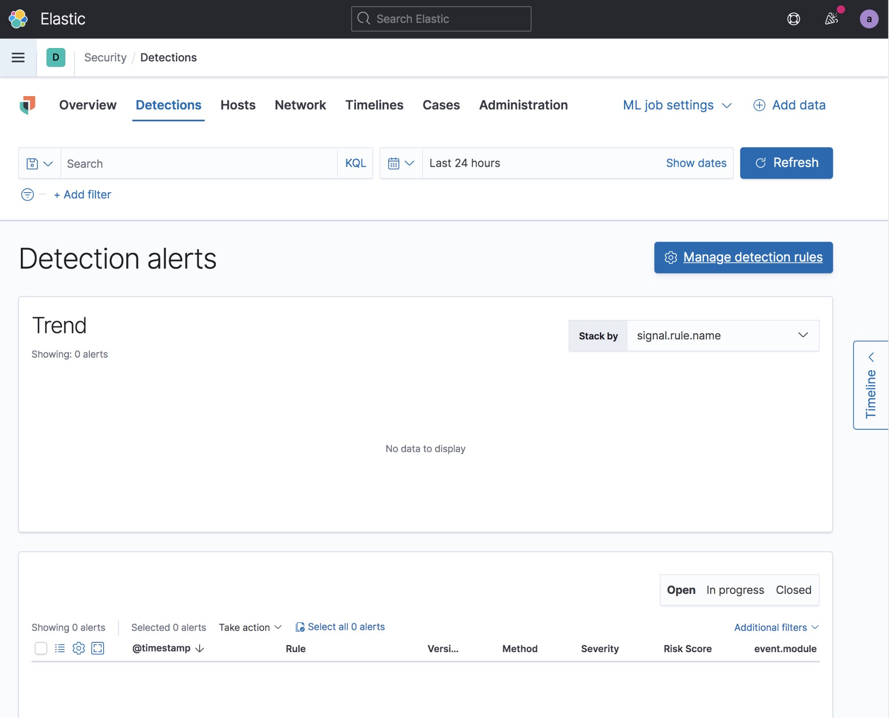Switch to the Hosts tab
The height and width of the screenshot is (718, 889).
click(237, 105)
